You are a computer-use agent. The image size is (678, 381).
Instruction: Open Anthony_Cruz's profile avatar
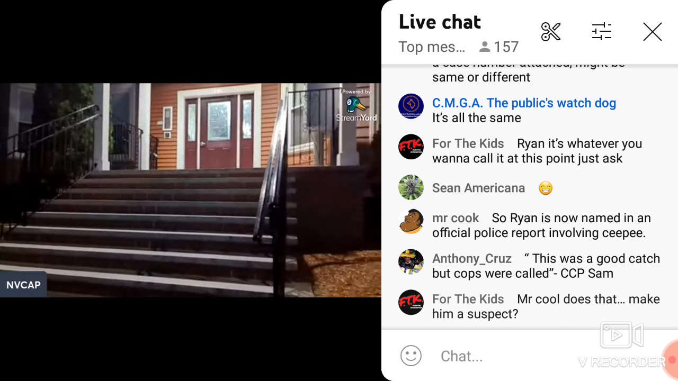(411, 262)
